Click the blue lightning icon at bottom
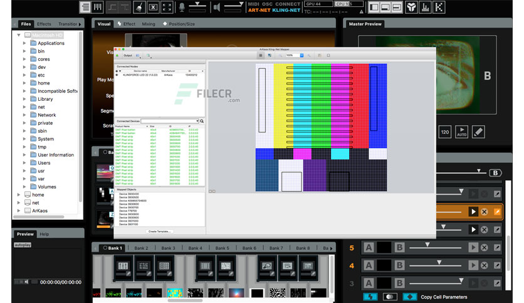Viewport: 524px width, 303px height. pos(370,297)
